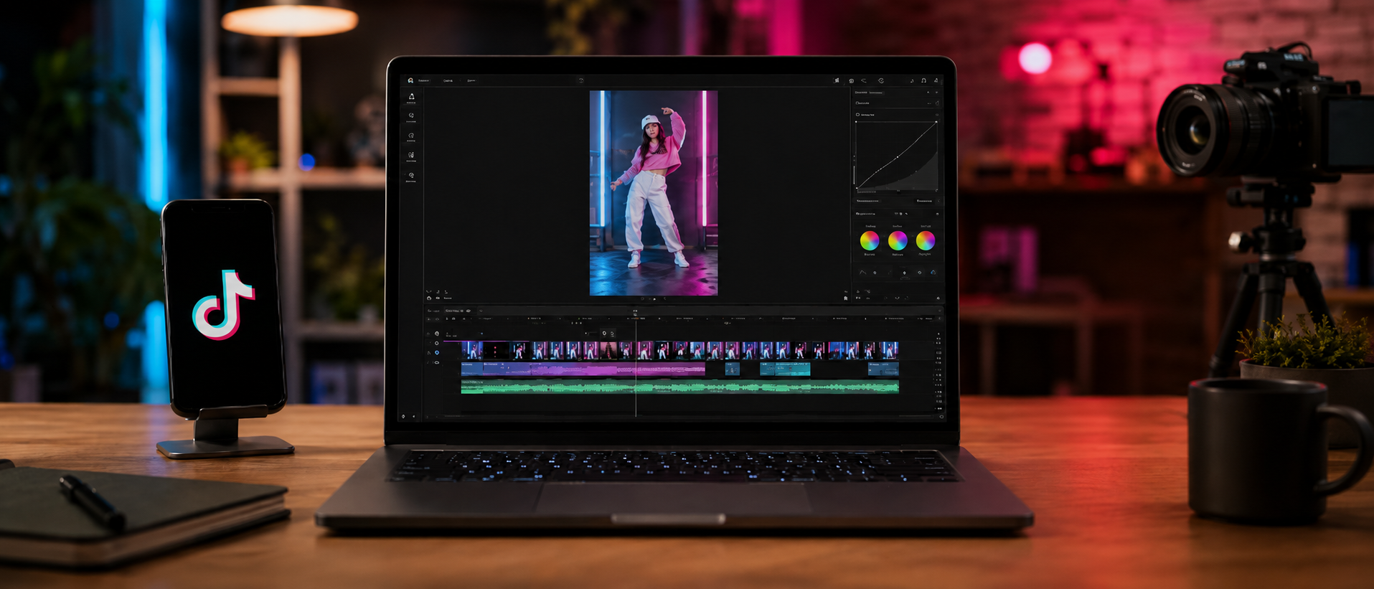
Task: Select the green audio waveform clip in timeline
Action: coord(679,387)
